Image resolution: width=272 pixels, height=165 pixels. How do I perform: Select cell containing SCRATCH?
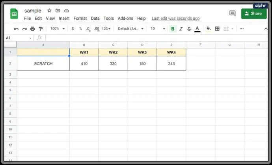(43, 64)
